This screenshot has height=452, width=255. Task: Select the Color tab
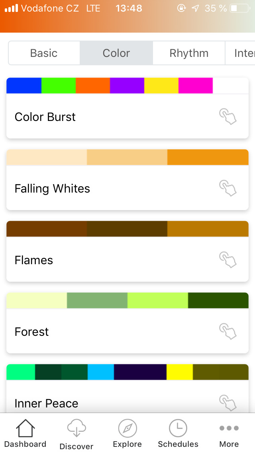[116, 53]
